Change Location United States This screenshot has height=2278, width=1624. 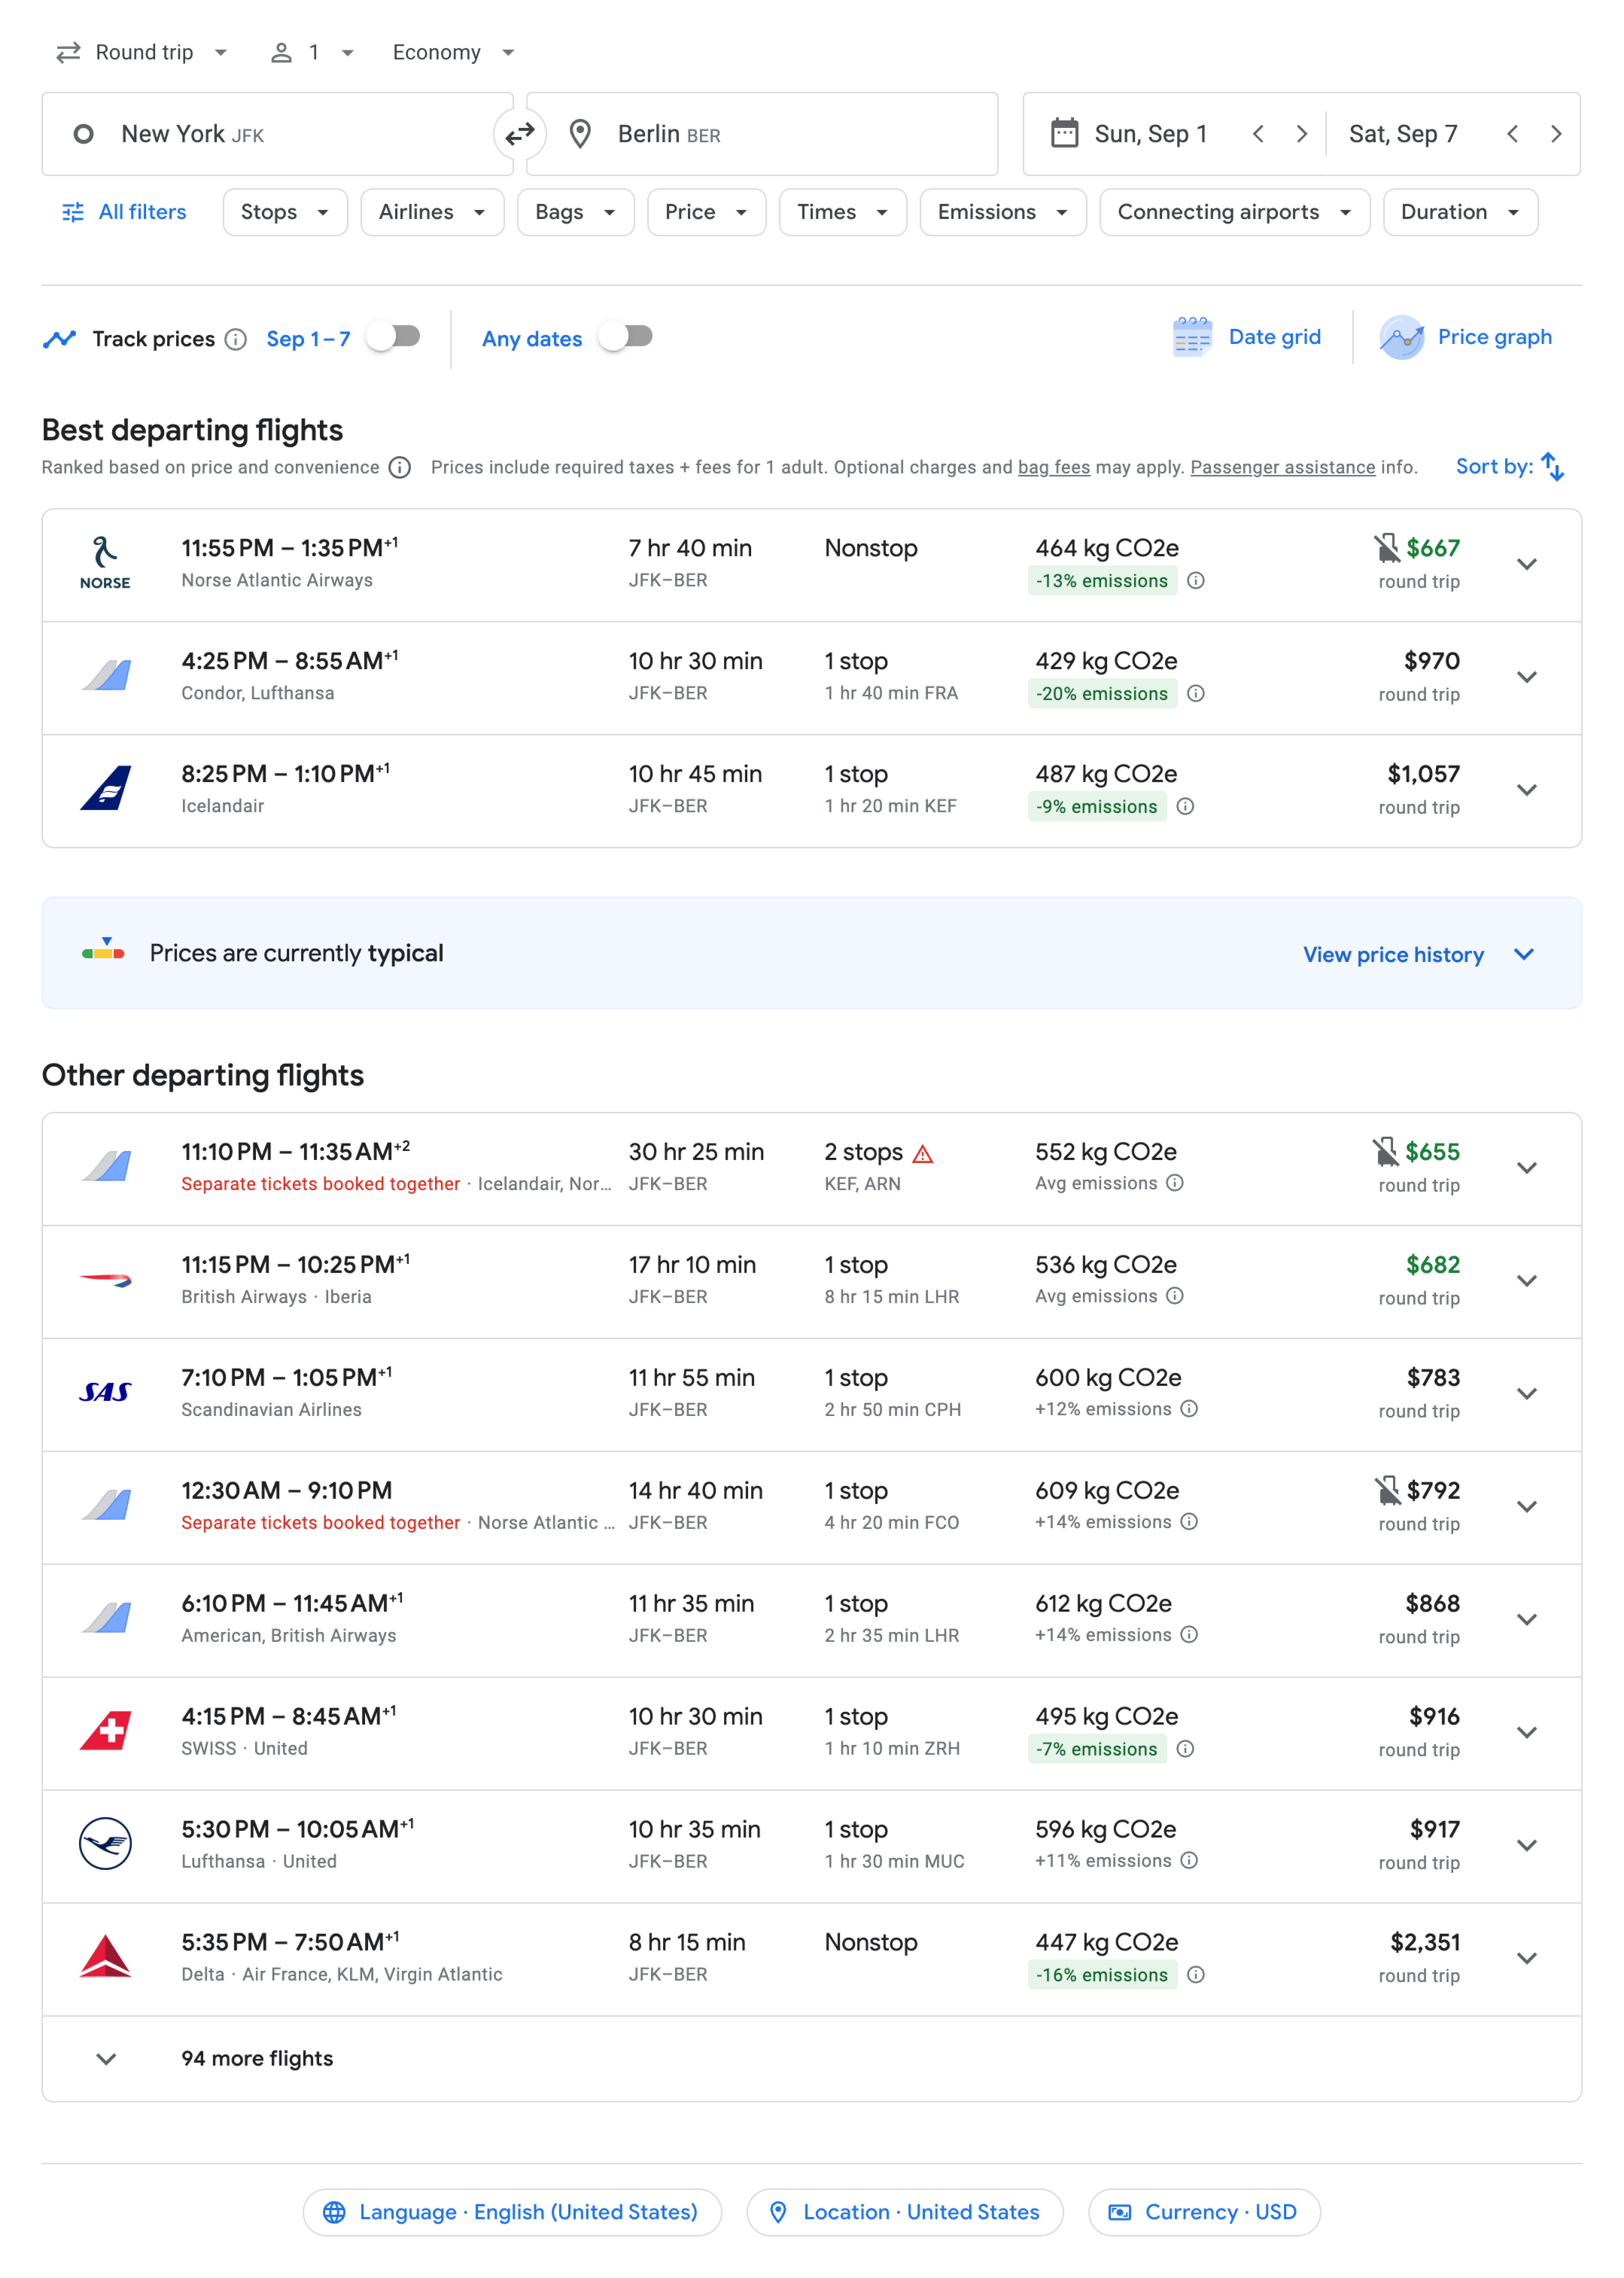tap(905, 2212)
